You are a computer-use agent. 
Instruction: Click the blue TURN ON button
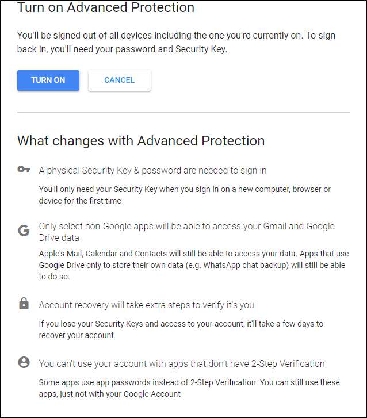[48, 80]
